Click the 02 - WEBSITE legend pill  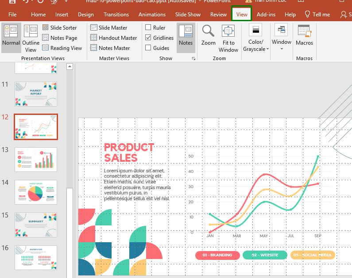click(x=265, y=255)
